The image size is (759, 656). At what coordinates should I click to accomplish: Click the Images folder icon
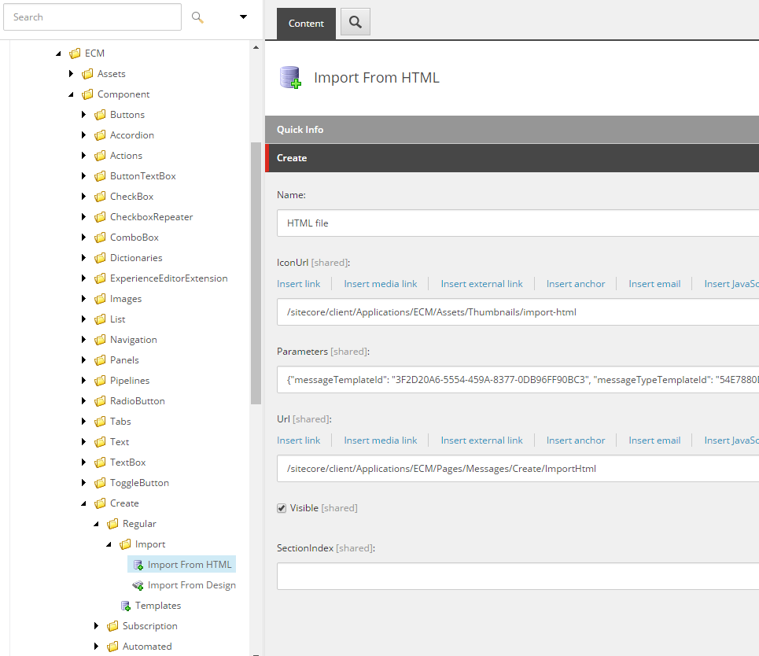(100, 299)
